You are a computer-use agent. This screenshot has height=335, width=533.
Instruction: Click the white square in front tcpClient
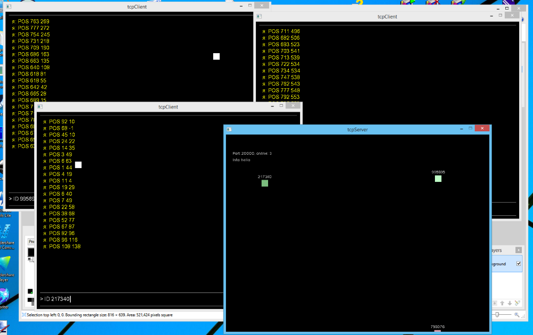pos(78,165)
